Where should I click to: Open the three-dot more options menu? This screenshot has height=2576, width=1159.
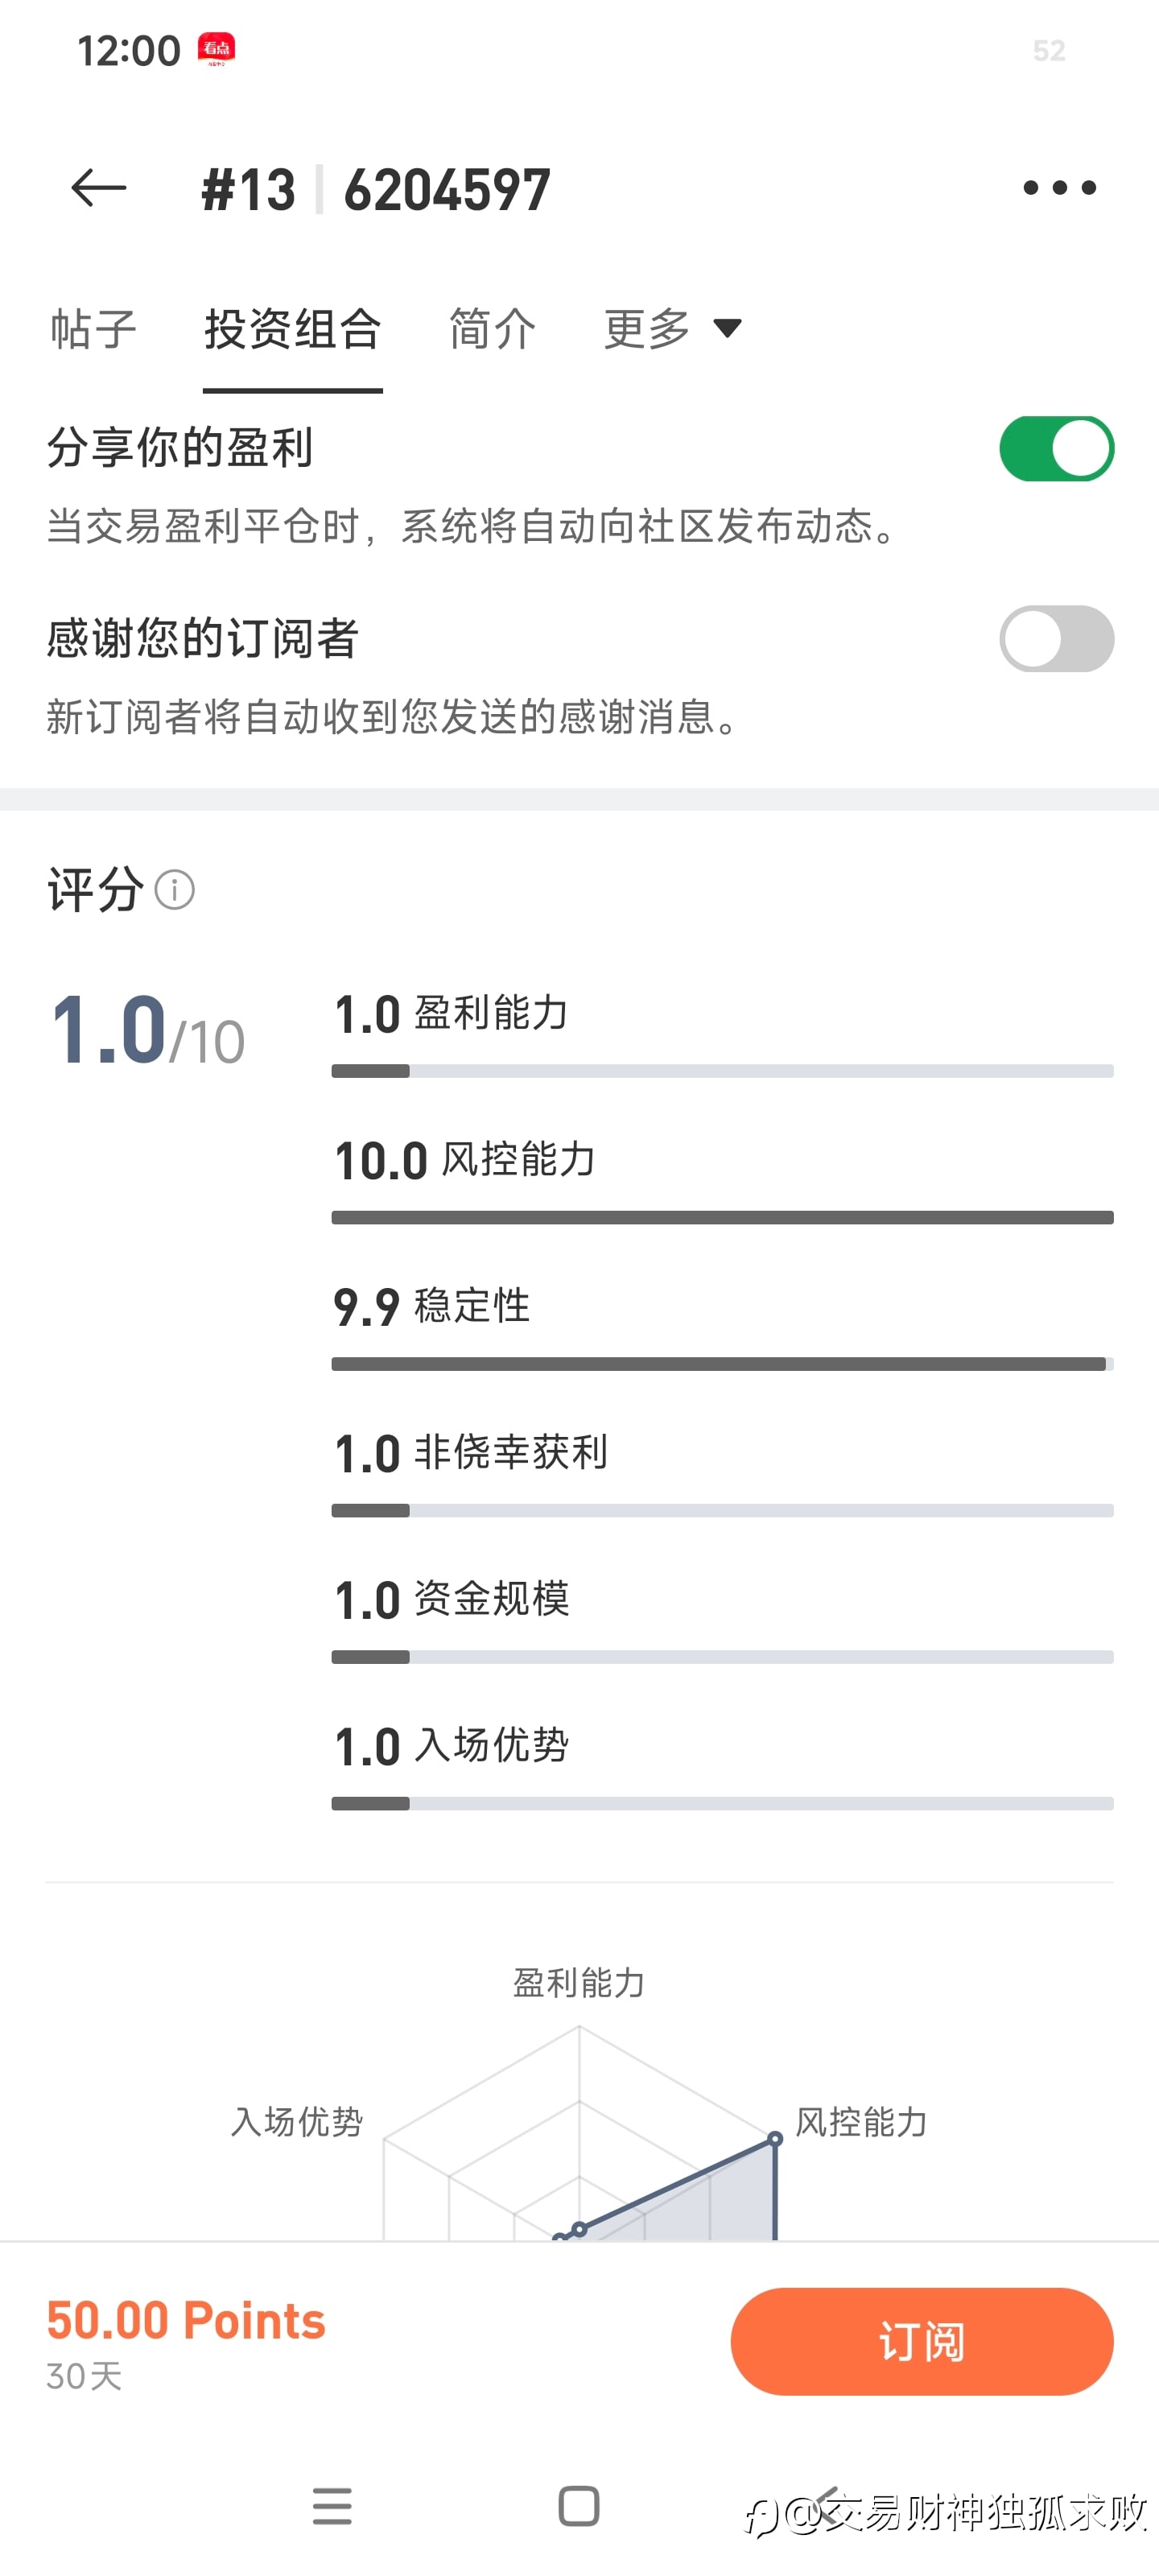pos(1059,188)
